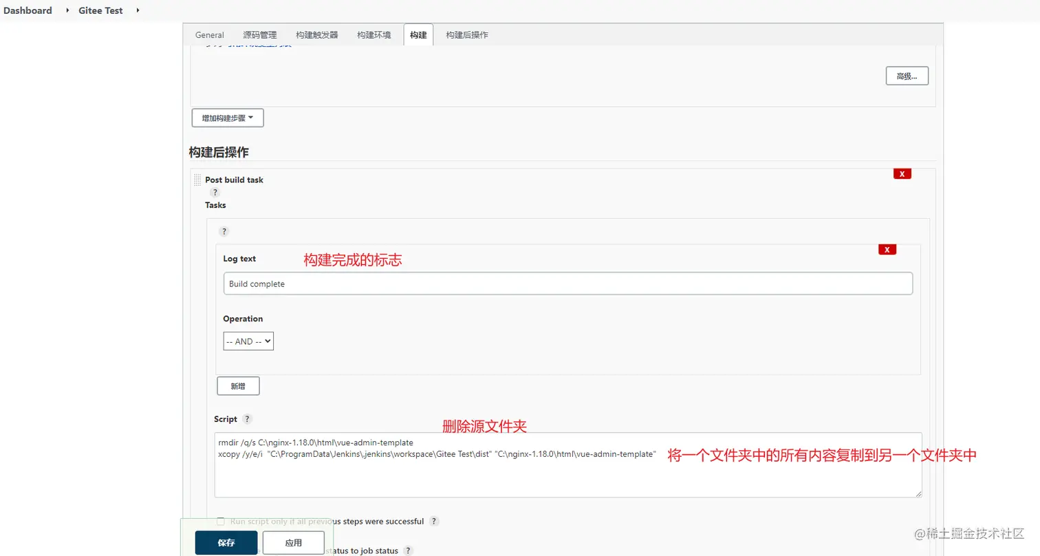Apply changes with the 应用 button
Viewport: 1040px width, 556px height.
coord(294,542)
